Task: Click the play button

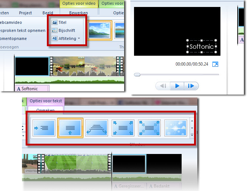Action: pos(177,86)
